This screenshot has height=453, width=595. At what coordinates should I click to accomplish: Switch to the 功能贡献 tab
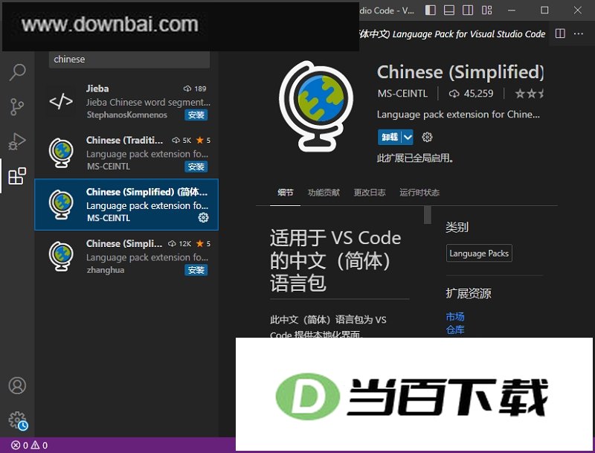(324, 193)
